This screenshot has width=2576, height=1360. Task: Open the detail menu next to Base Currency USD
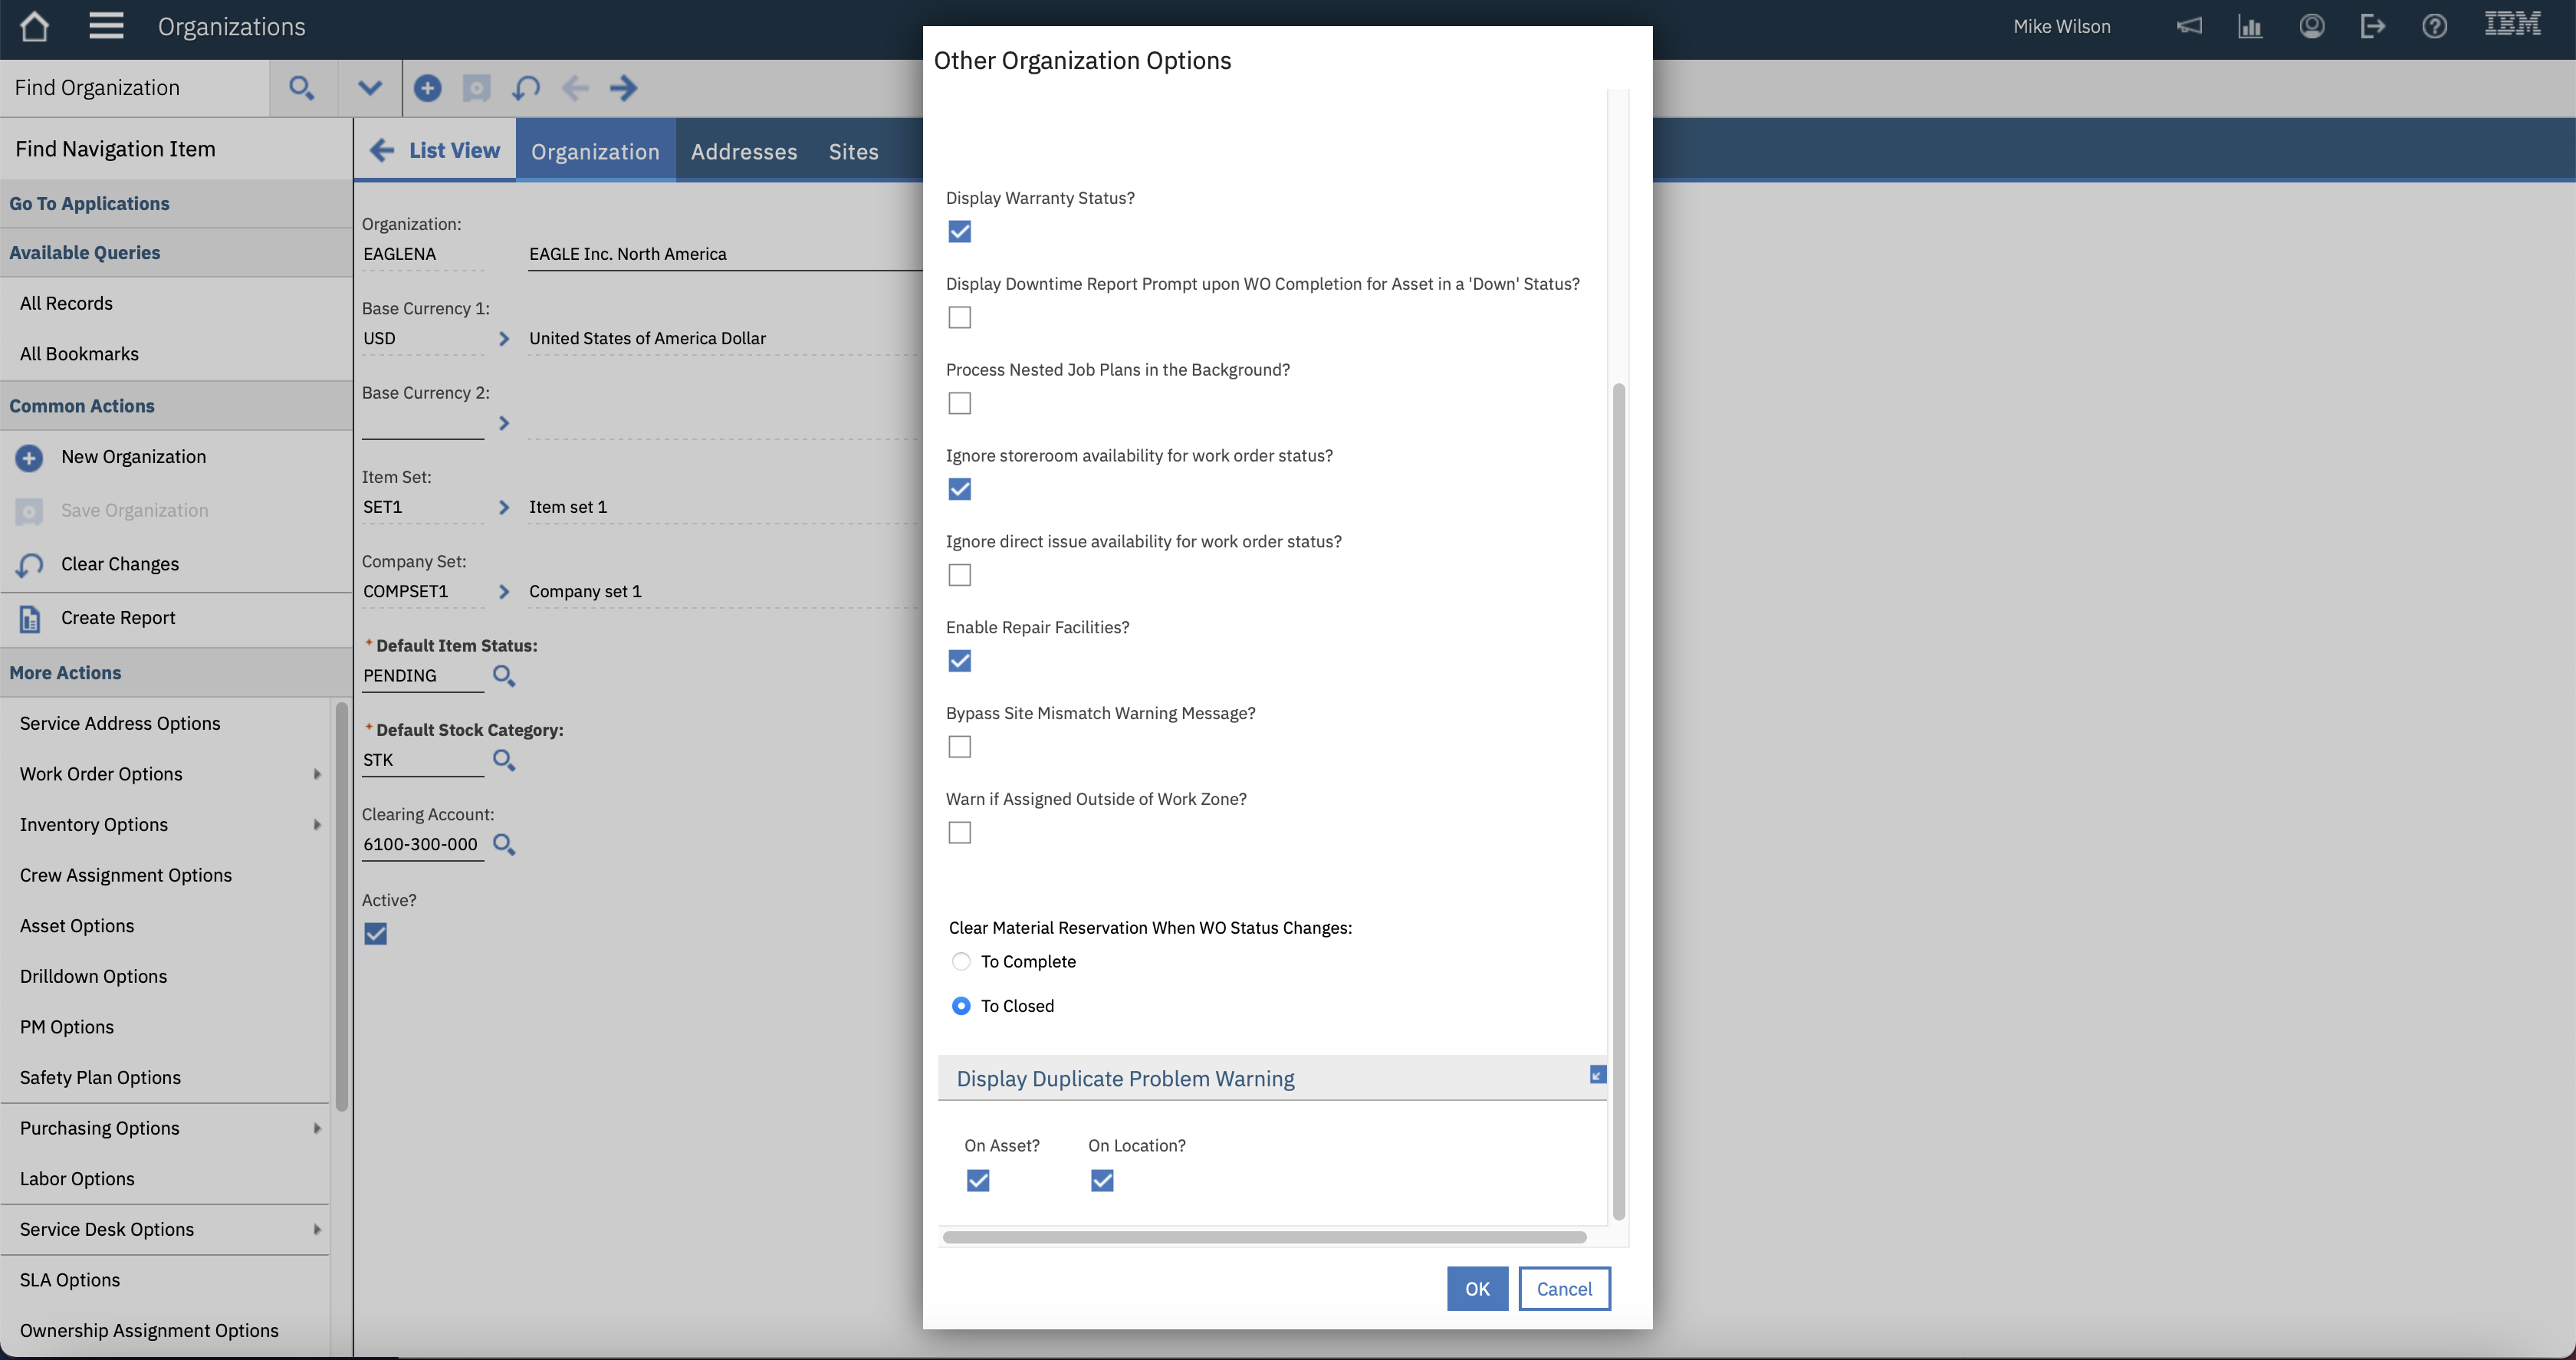point(504,339)
